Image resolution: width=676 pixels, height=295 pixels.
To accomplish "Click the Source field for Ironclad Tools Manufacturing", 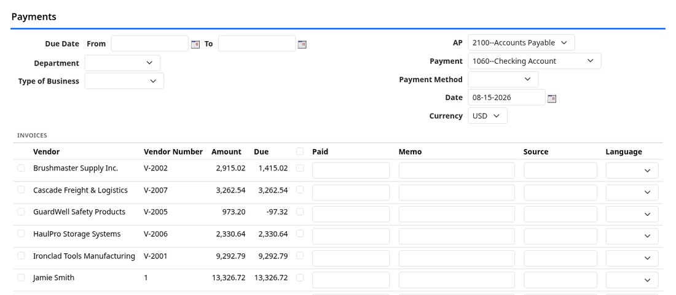I will pos(560,258).
